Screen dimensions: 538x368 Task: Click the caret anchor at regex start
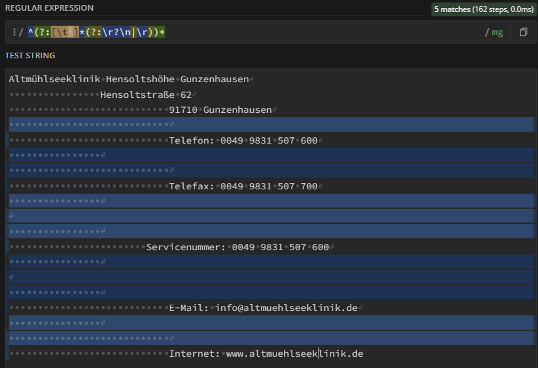coord(30,32)
